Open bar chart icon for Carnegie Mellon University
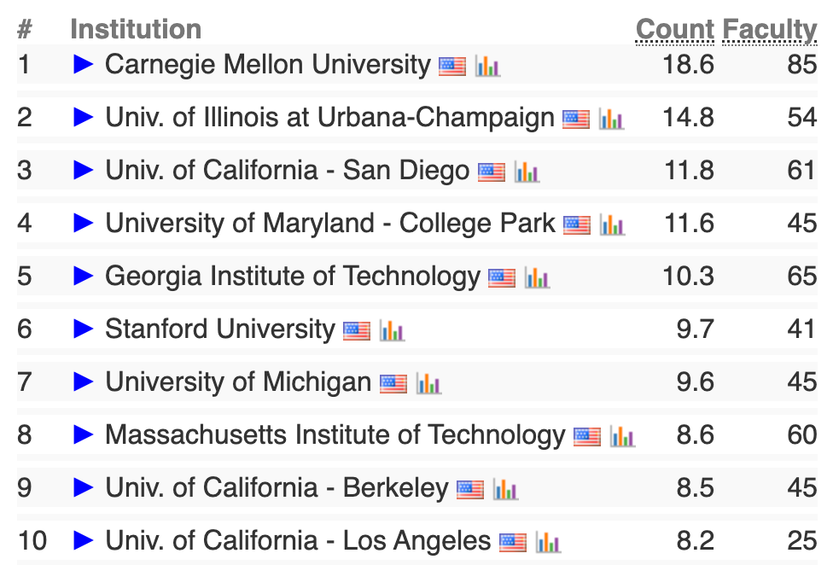The height and width of the screenshot is (565, 833). coord(487,66)
